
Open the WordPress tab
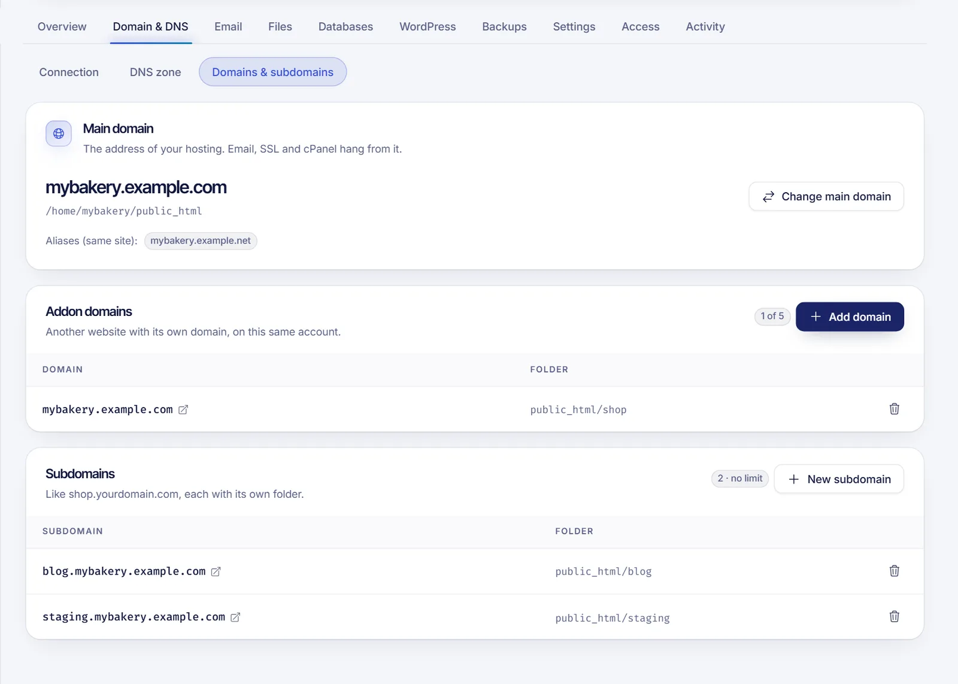[x=428, y=26]
